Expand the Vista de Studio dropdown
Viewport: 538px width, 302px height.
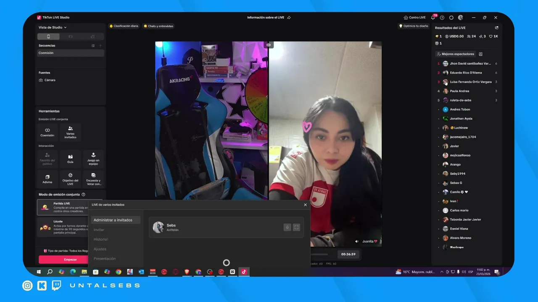click(x=53, y=27)
